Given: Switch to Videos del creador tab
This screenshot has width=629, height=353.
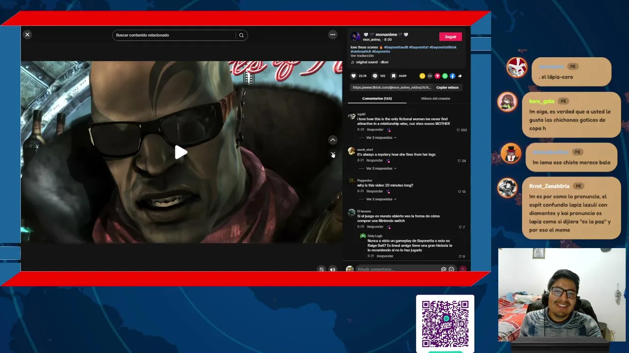Looking at the screenshot, I should coord(435,99).
